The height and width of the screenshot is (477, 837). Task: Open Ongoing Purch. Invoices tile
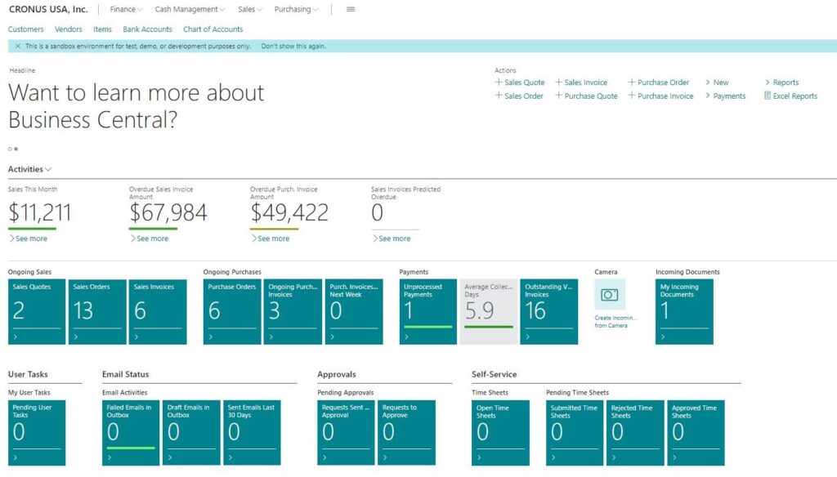tap(293, 311)
